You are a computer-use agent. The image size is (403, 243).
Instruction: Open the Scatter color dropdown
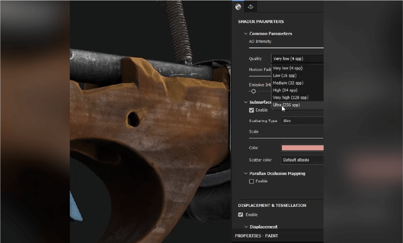302,160
